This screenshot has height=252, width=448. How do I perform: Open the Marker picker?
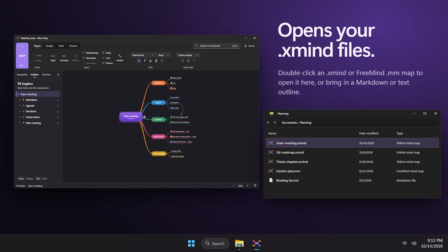pos(120,57)
